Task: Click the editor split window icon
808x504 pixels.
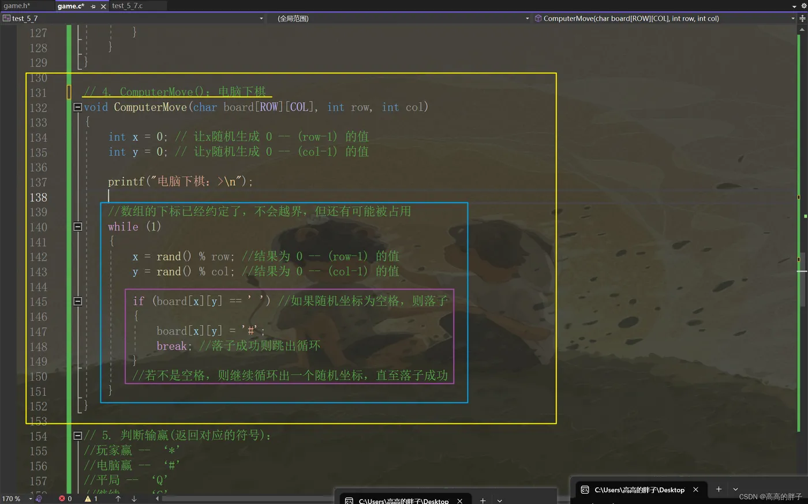Action: tap(802, 18)
